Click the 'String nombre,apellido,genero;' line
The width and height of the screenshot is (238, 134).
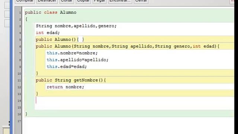pyautogui.click(x=76, y=26)
